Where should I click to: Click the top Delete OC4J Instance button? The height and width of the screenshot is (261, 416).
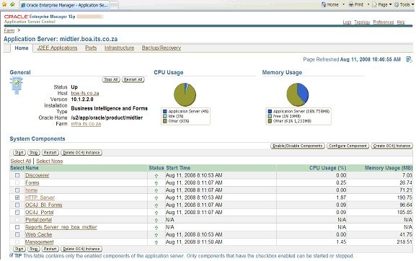pyautogui.click(x=81, y=153)
